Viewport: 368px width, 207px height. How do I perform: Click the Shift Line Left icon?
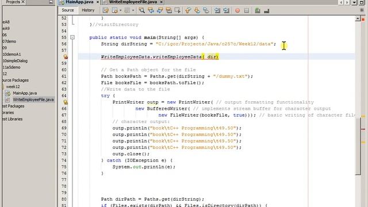coord(217,10)
